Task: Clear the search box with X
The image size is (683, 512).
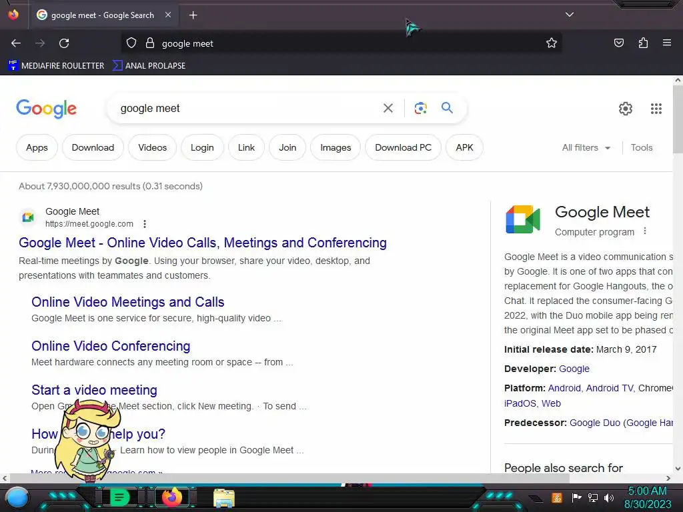Action: click(388, 108)
